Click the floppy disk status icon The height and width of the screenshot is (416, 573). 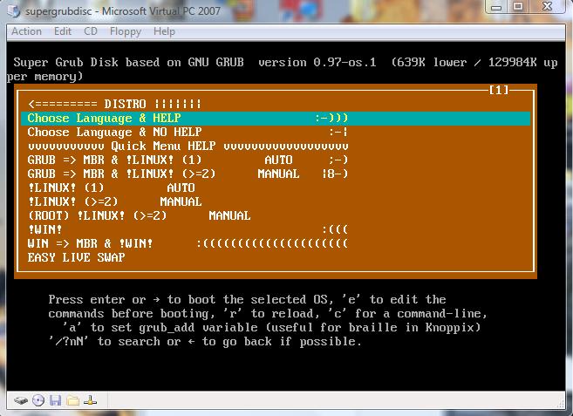tap(56, 400)
